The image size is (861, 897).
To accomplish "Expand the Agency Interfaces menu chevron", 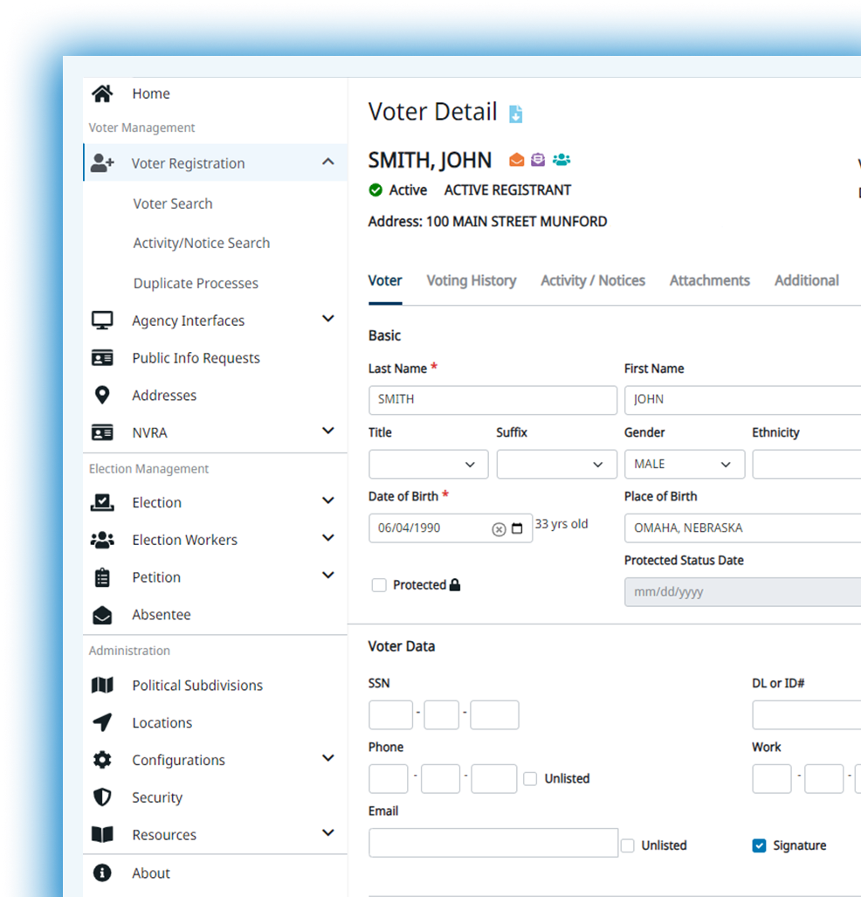I will coord(327,319).
